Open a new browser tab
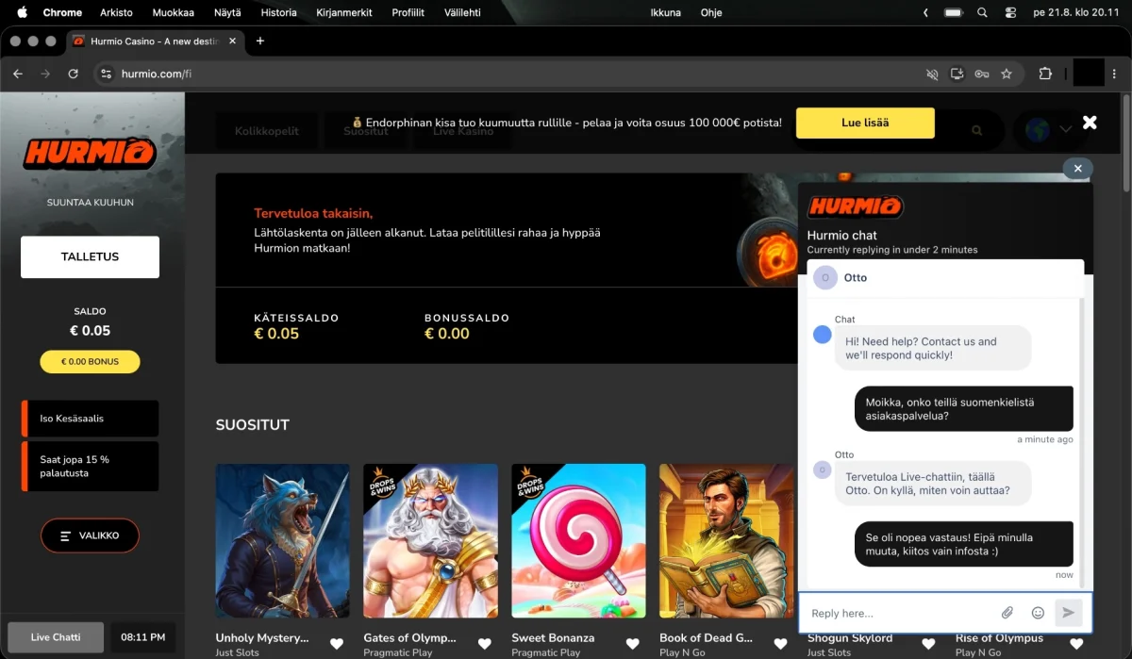The image size is (1132, 659). click(260, 41)
